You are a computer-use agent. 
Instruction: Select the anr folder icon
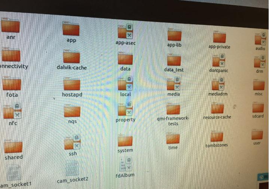coord(10,25)
